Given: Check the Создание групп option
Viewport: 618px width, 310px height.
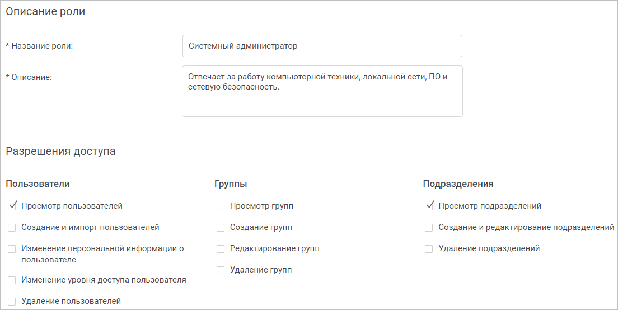Looking at the screenshot, I should click(x=221, y=228).
